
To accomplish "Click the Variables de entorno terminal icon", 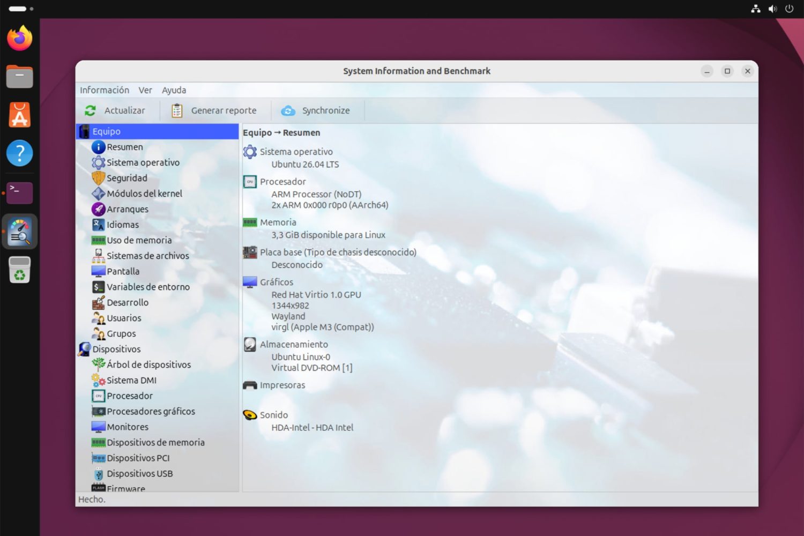I will coord(98,287).
